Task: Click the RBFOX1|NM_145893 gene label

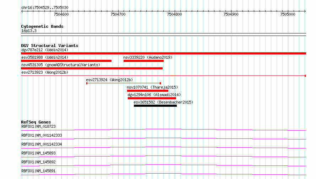Action: [38, 153]
